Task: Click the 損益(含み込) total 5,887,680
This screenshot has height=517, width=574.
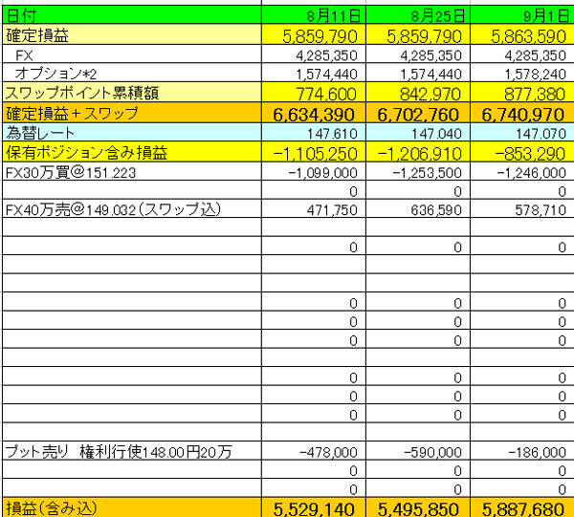Action: click(x=521, y=508)
